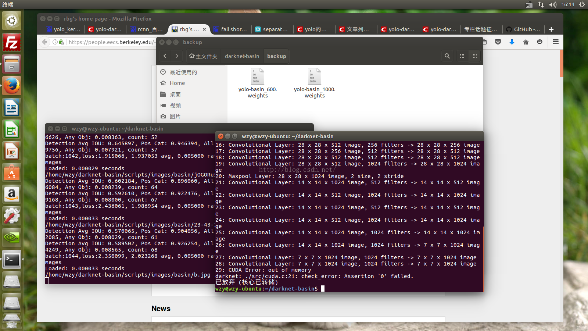Click the Firefox page scrollbar thumb

[561, 63]
